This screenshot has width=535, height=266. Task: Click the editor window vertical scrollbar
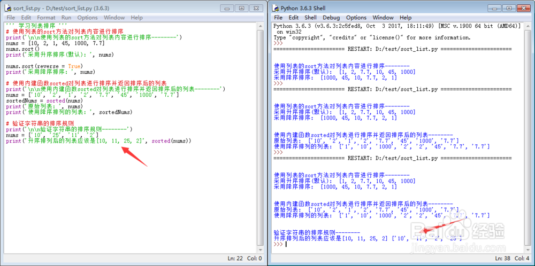click(261, 138)
